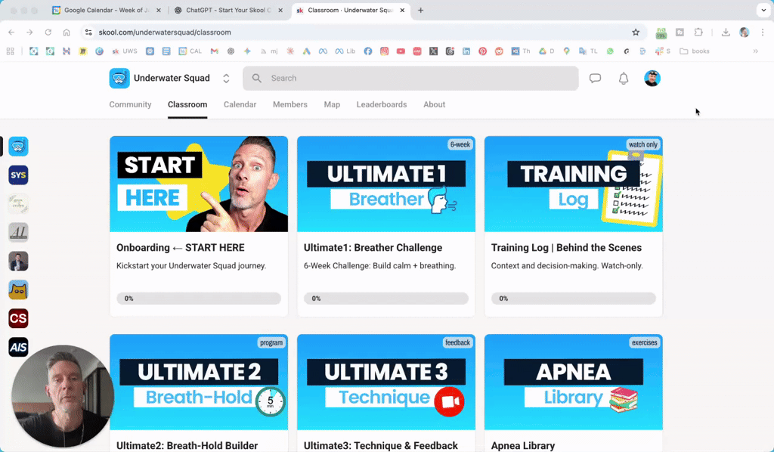
Task: Switch to the SYS group in sidebar
Action: (x=18, y=175)
